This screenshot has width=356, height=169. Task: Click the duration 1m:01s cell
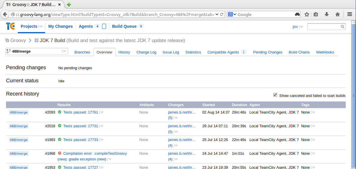[x=238, y=153]
